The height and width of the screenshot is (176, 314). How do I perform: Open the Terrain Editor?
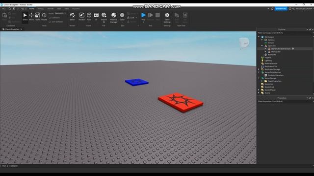[x=72, y=17]
